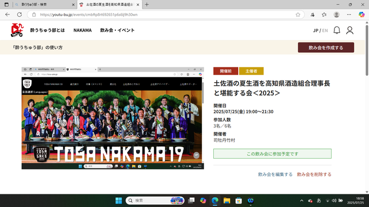
Task: Close the 土佐酒の夏生酒 event tab
Action: 138,5
